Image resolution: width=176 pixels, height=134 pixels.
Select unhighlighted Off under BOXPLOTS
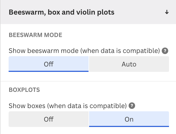[49, 119]
